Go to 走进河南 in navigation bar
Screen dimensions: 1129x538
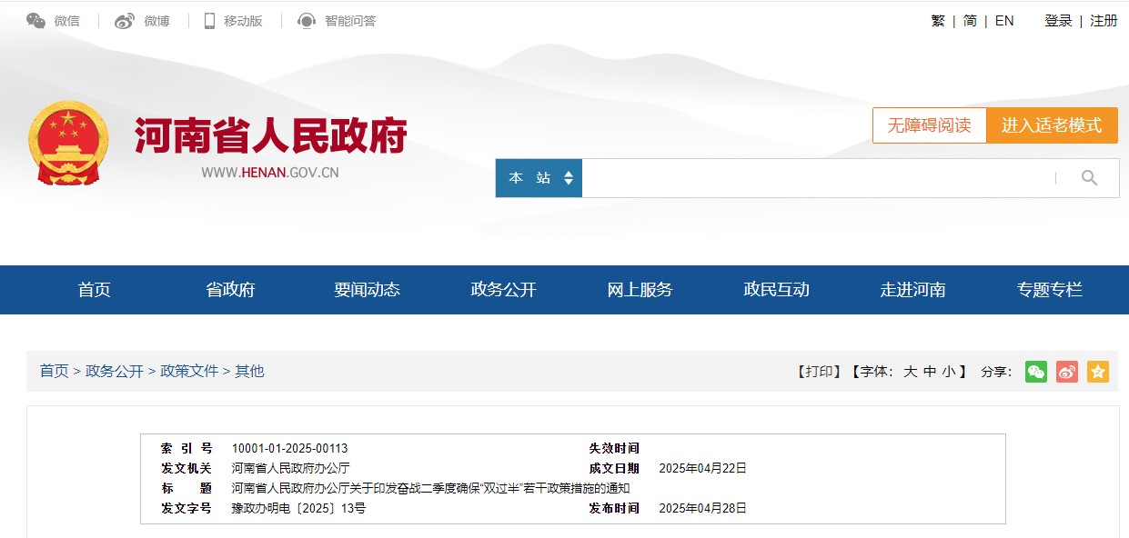pos(912,290)
